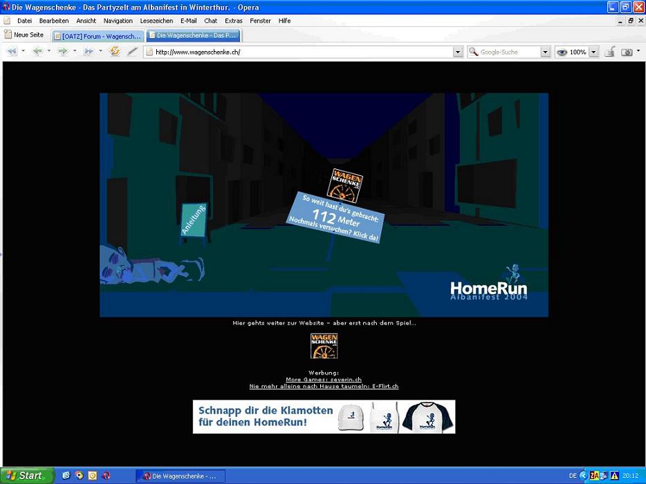
Task: Click the Reload page icon
Action: [x=115, y=52]
